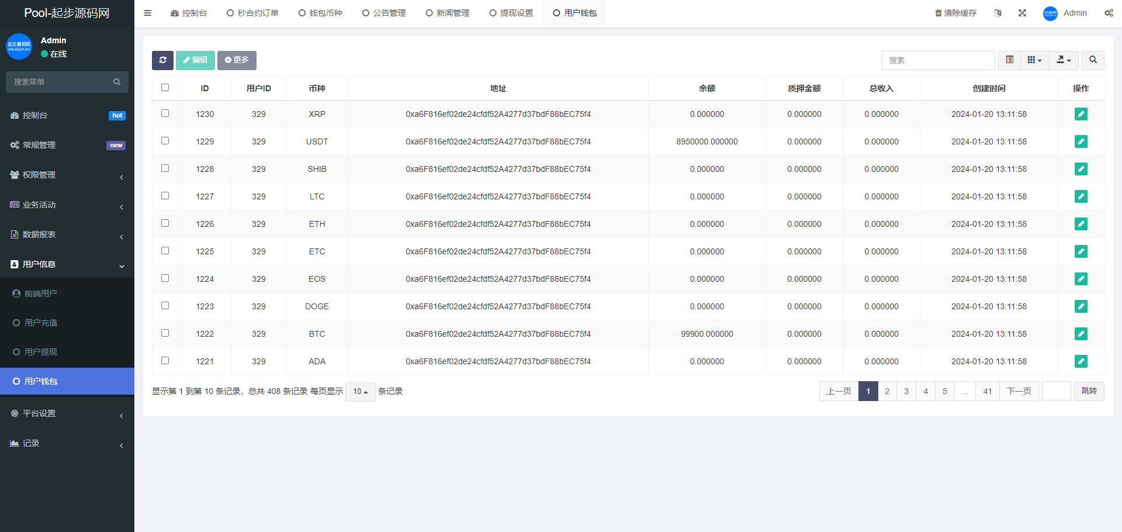
Task: Click the fullscreen expand icon in header
Action: (x=1022, y=13)
